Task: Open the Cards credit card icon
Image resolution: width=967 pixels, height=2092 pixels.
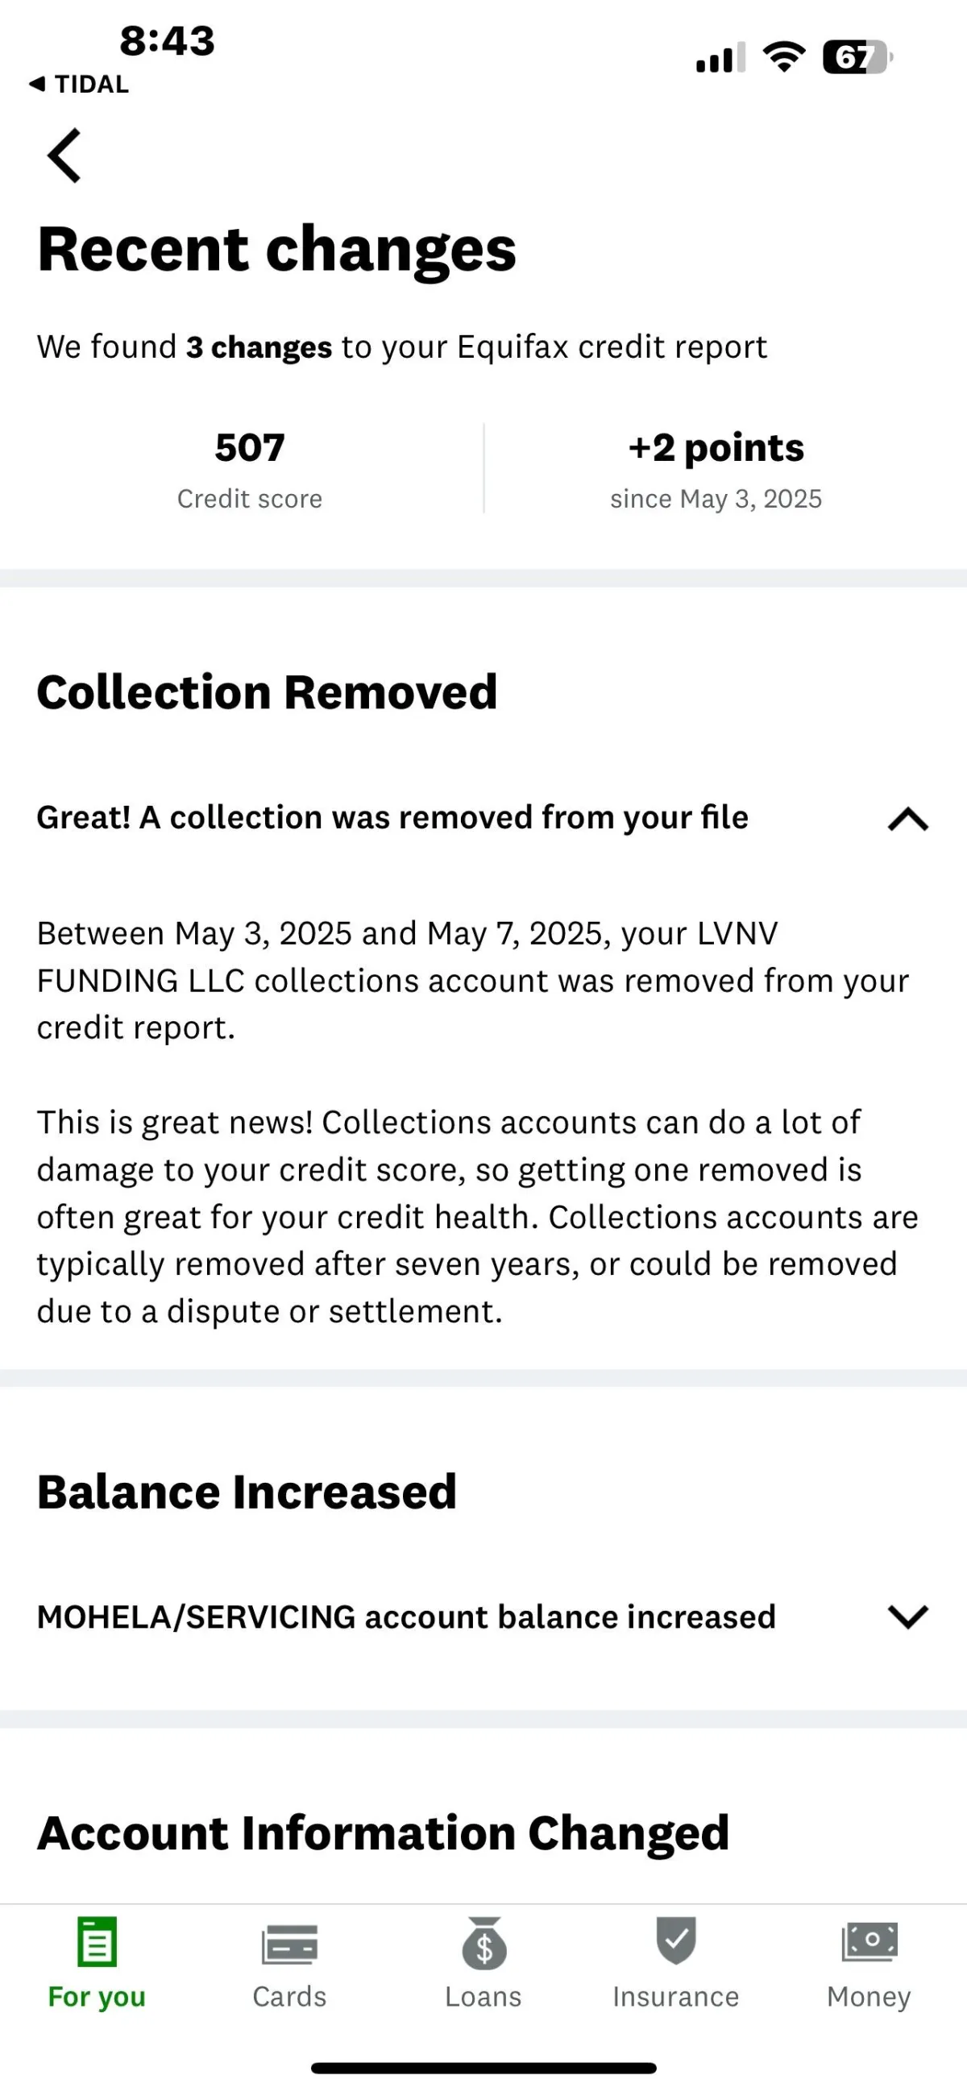Action: coord(290,1945)
